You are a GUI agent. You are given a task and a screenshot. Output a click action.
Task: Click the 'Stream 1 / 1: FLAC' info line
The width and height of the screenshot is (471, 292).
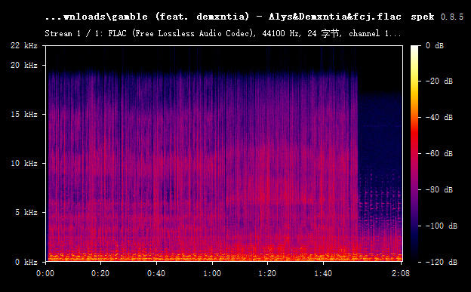pos(223,33)
